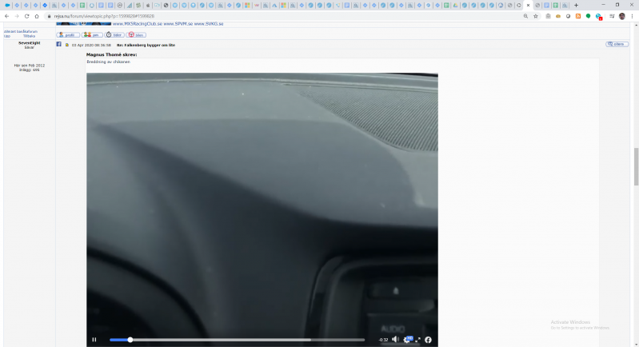Click the address bar URL

(x=104, y=16)
